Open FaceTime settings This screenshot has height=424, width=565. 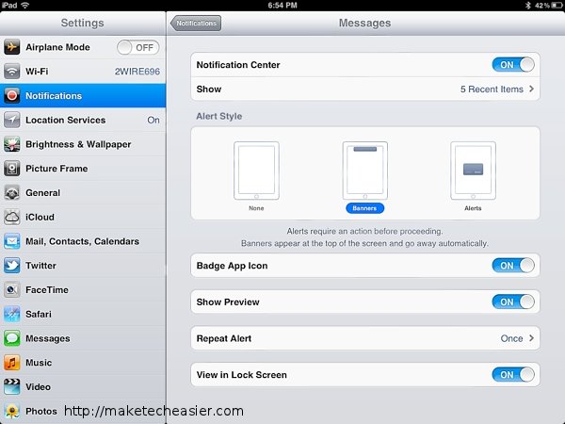83,290
